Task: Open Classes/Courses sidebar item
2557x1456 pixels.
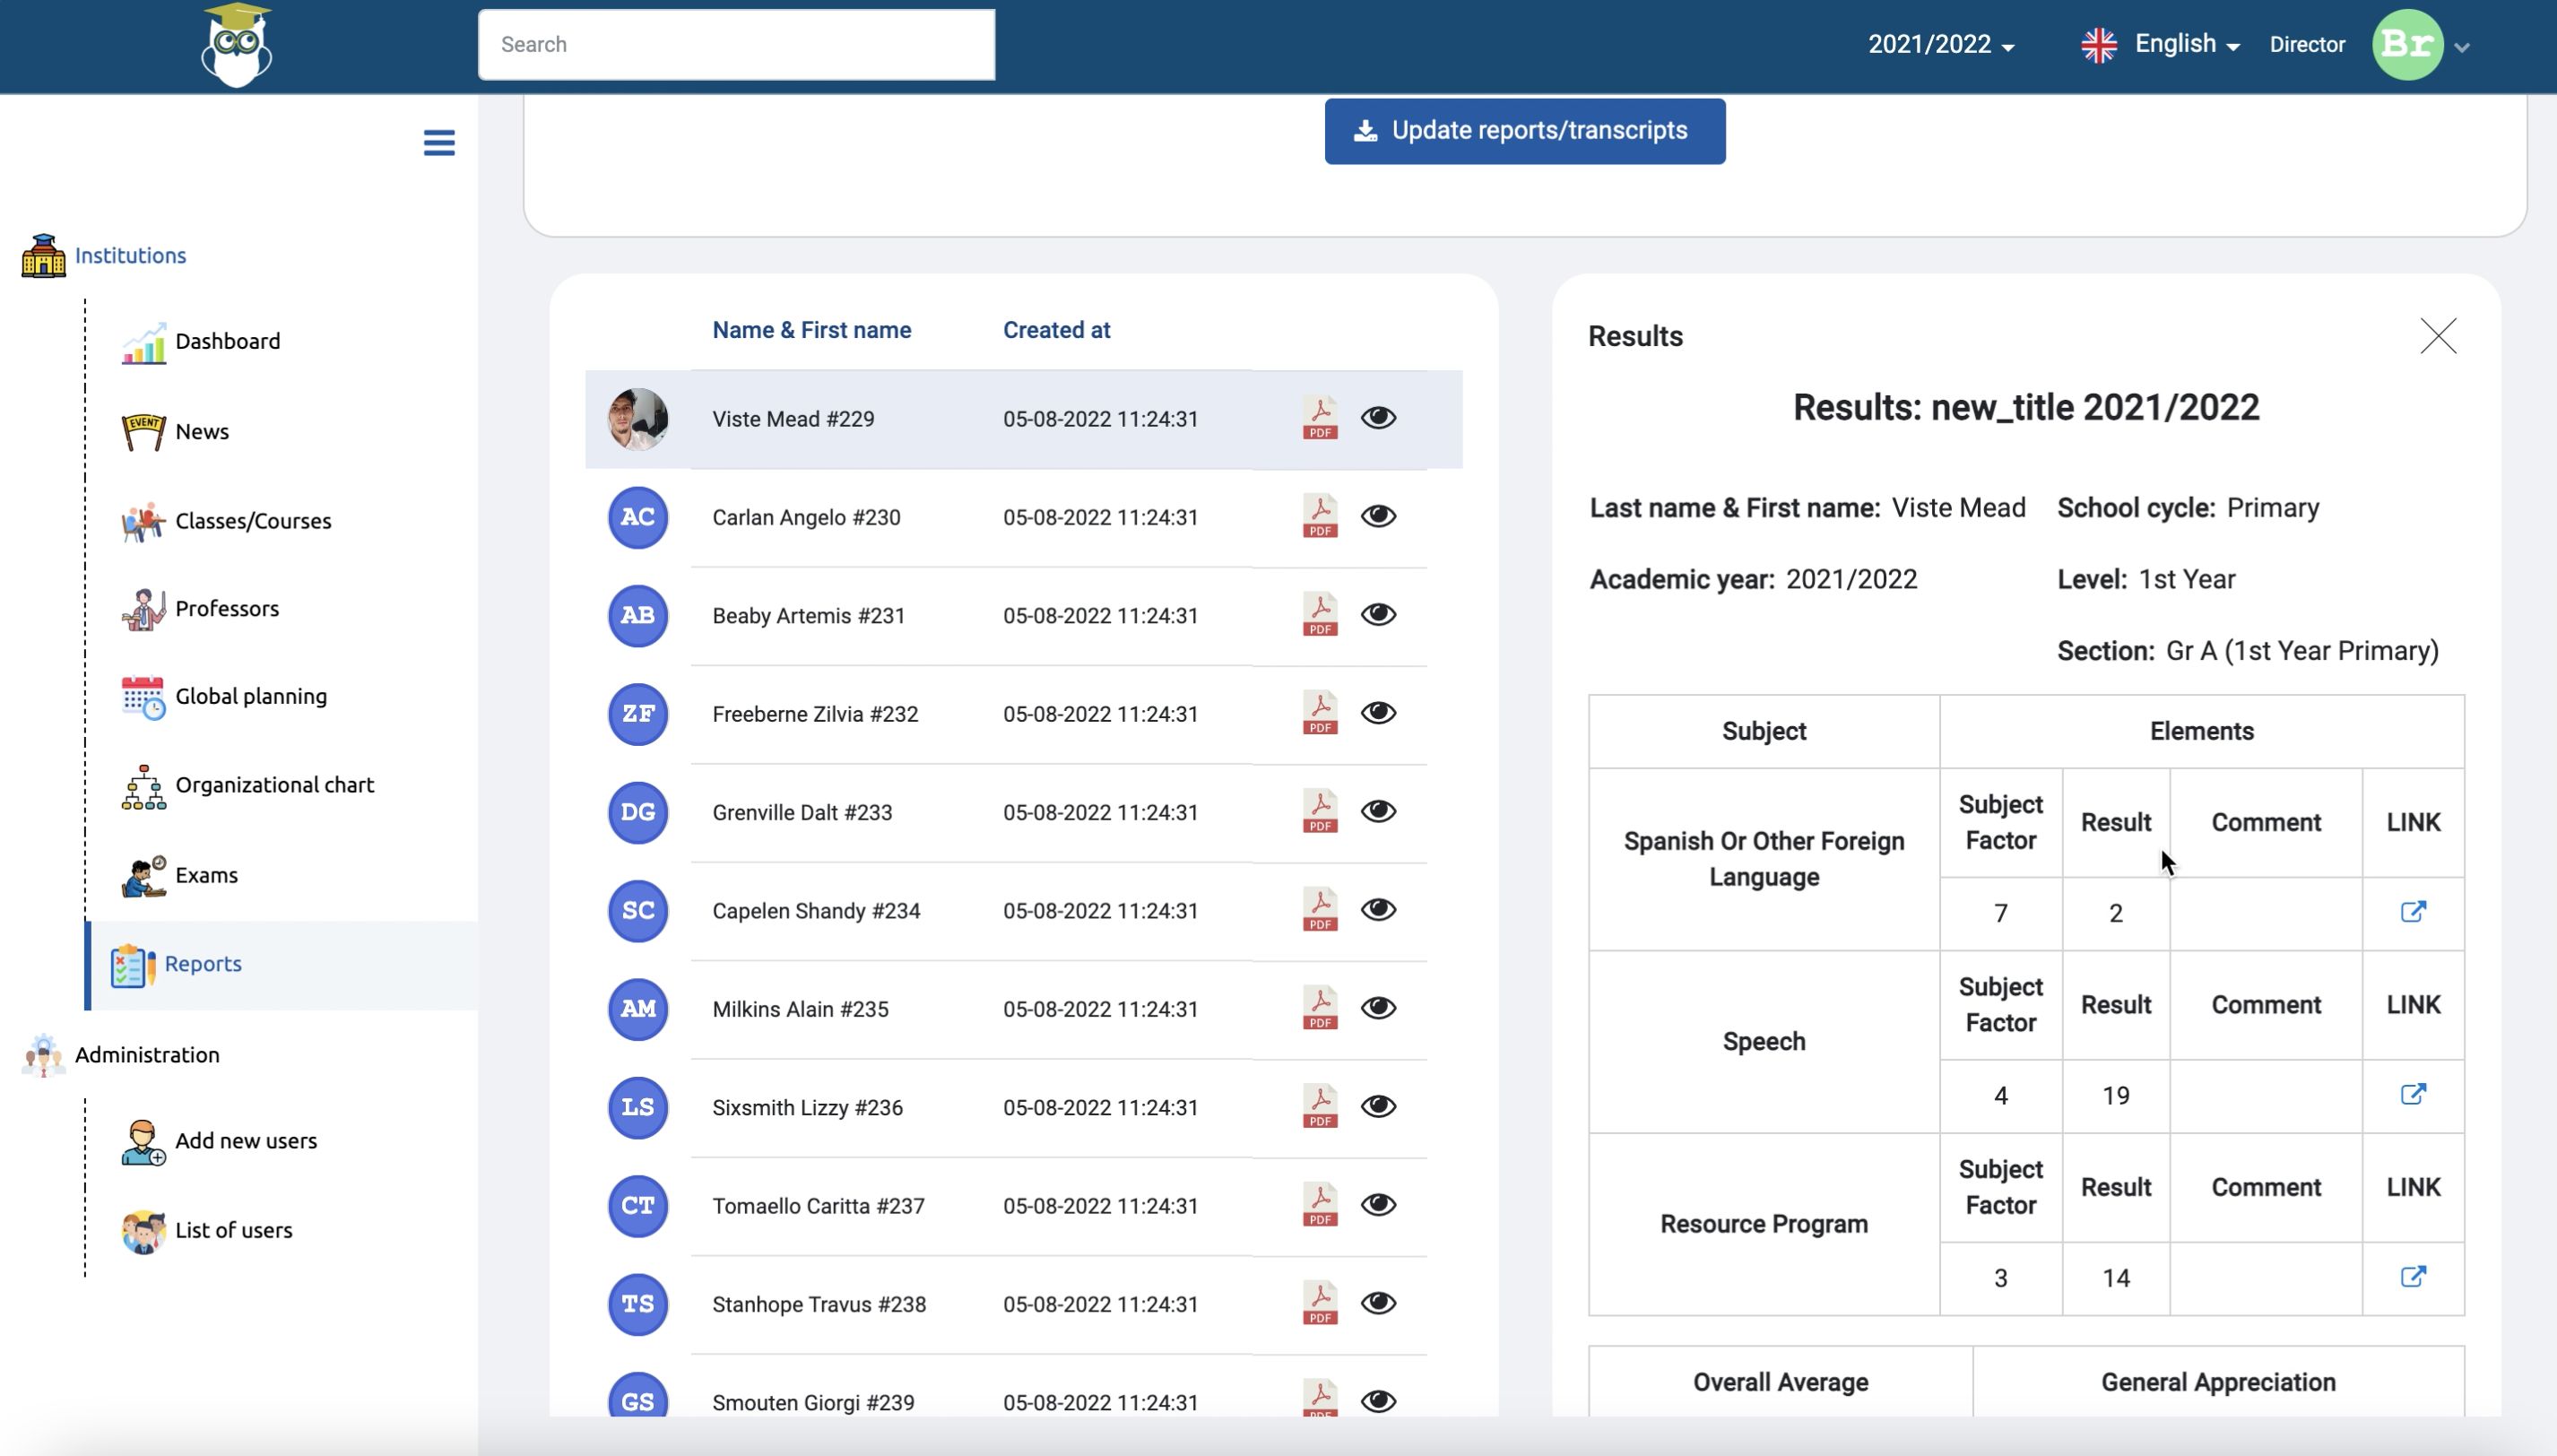Action: tap(252, 521)
